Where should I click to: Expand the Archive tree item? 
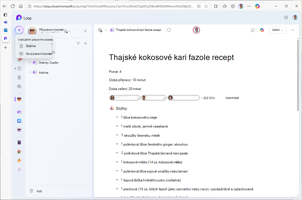[x=30, y=72]
